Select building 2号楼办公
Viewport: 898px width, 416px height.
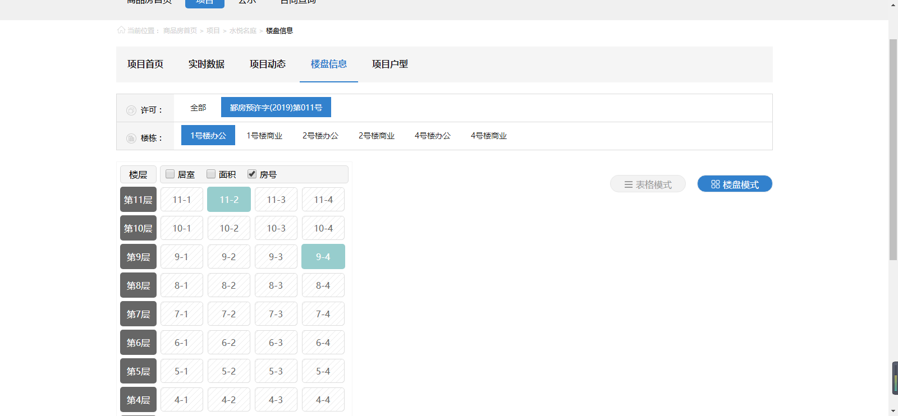click(320, 136)
